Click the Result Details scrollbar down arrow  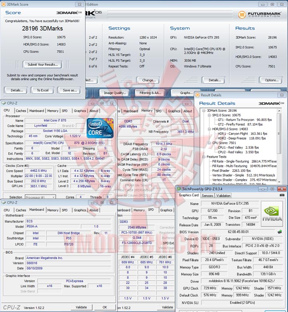point(279,182)
